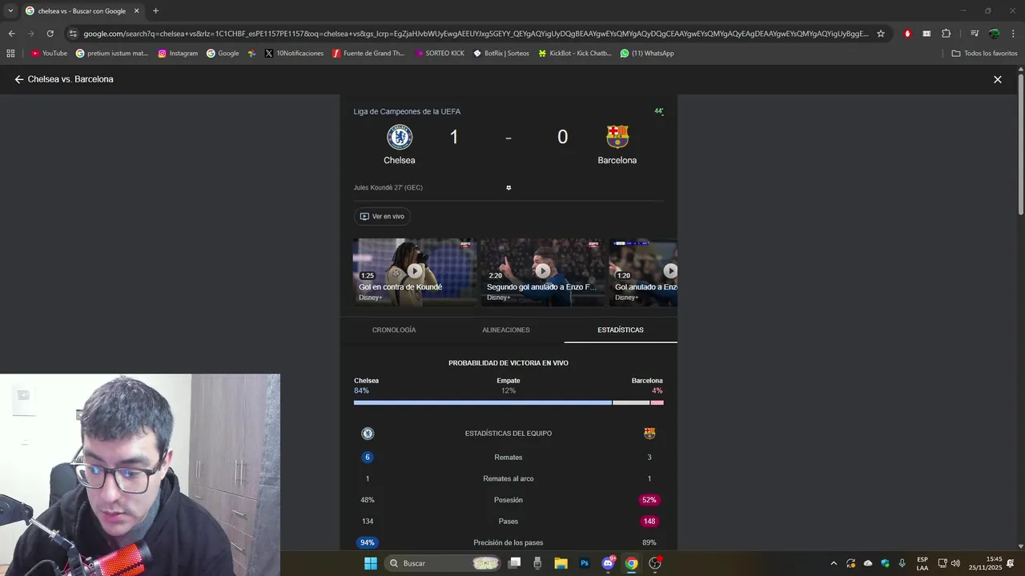Close the chelsea vs tab
Image resolution: width=1025 pixels, height=576 pixels.
click(136, 11)
